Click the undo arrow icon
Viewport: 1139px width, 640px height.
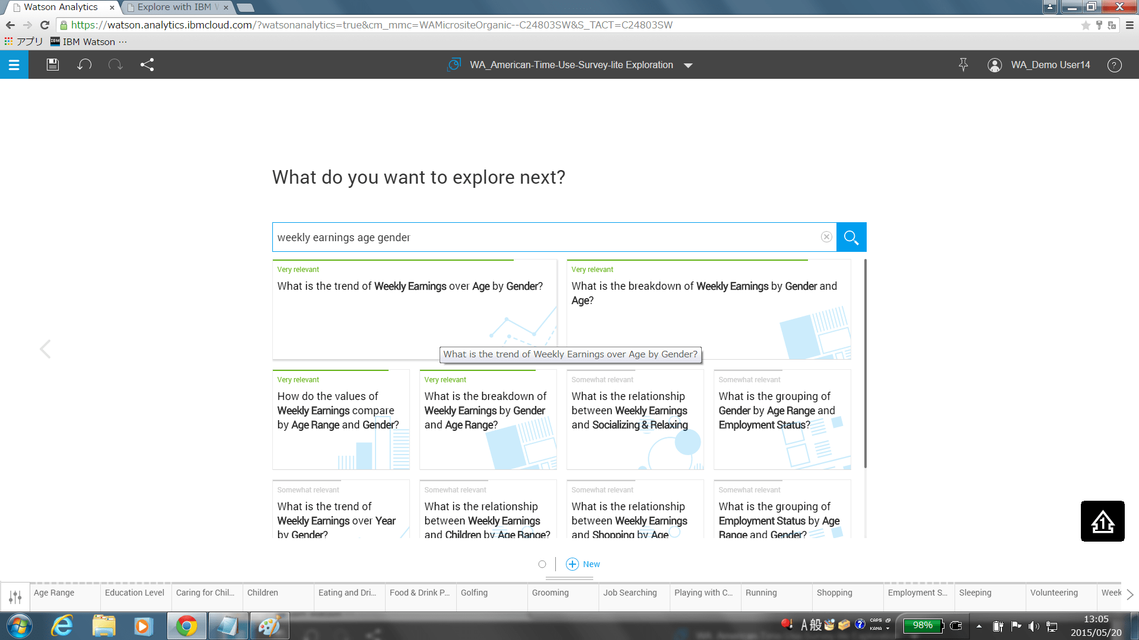coord(84,65)
